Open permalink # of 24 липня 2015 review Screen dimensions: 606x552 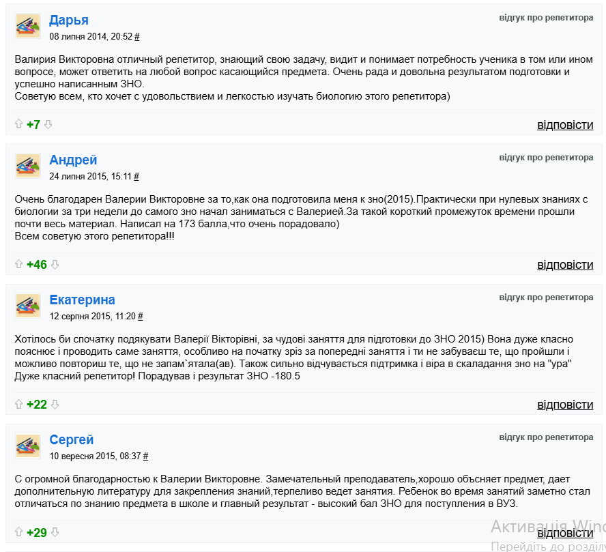(x=136, y=177)
